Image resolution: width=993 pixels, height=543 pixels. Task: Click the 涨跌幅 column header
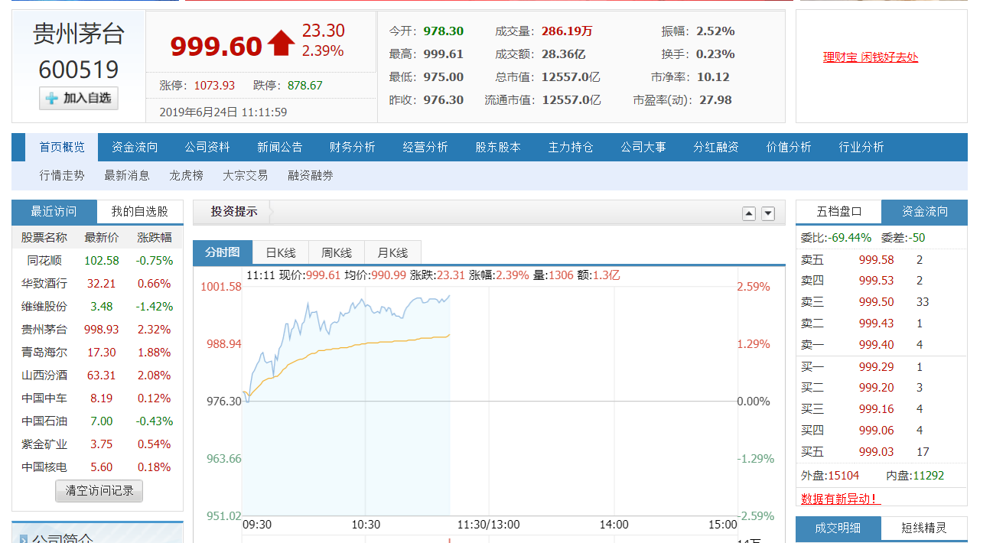[155, 237]
